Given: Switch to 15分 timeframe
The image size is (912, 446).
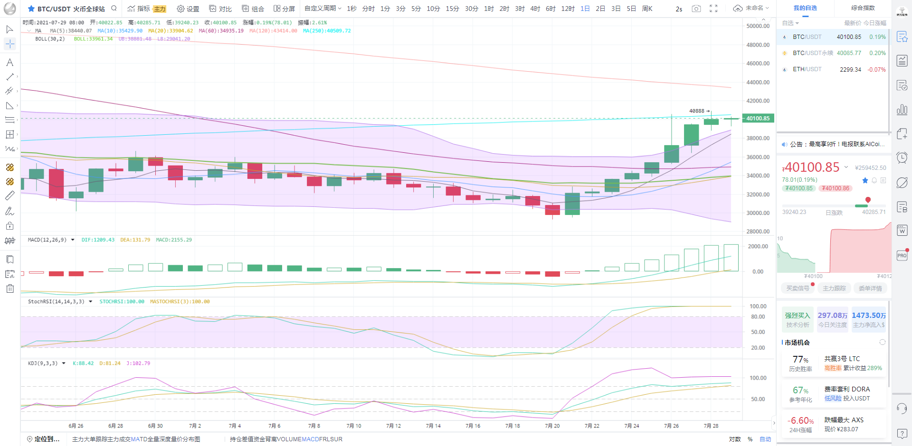Looking at the screenshot, I should pos(452,9).
